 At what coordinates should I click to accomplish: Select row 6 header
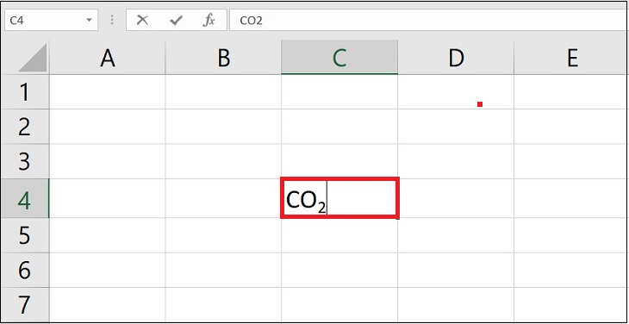25,270
